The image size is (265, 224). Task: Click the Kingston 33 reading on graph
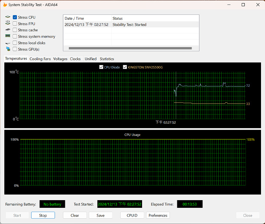click(248, 104)
